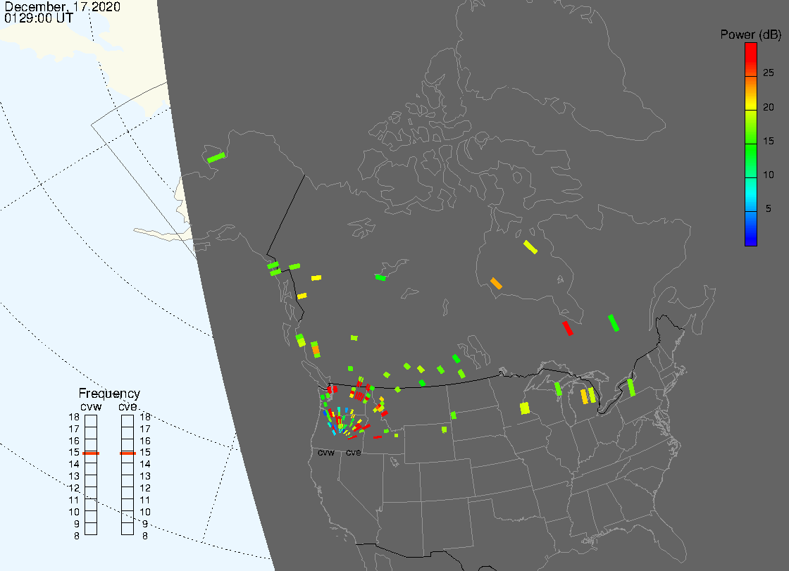Click the "8" label beside the cvw scale
Screen dimensions: 789x571
click(x=77, y=537)
